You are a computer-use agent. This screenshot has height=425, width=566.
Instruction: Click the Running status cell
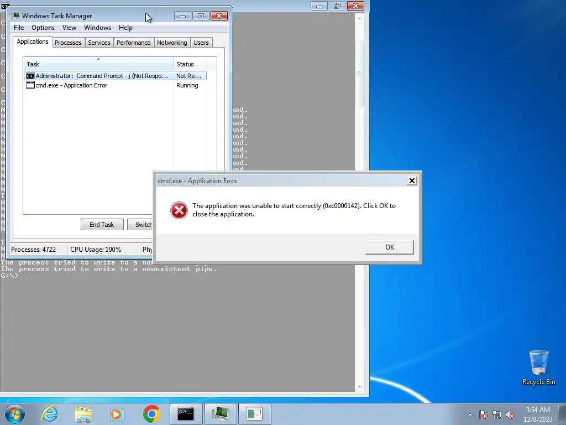[x=187, y=85]
